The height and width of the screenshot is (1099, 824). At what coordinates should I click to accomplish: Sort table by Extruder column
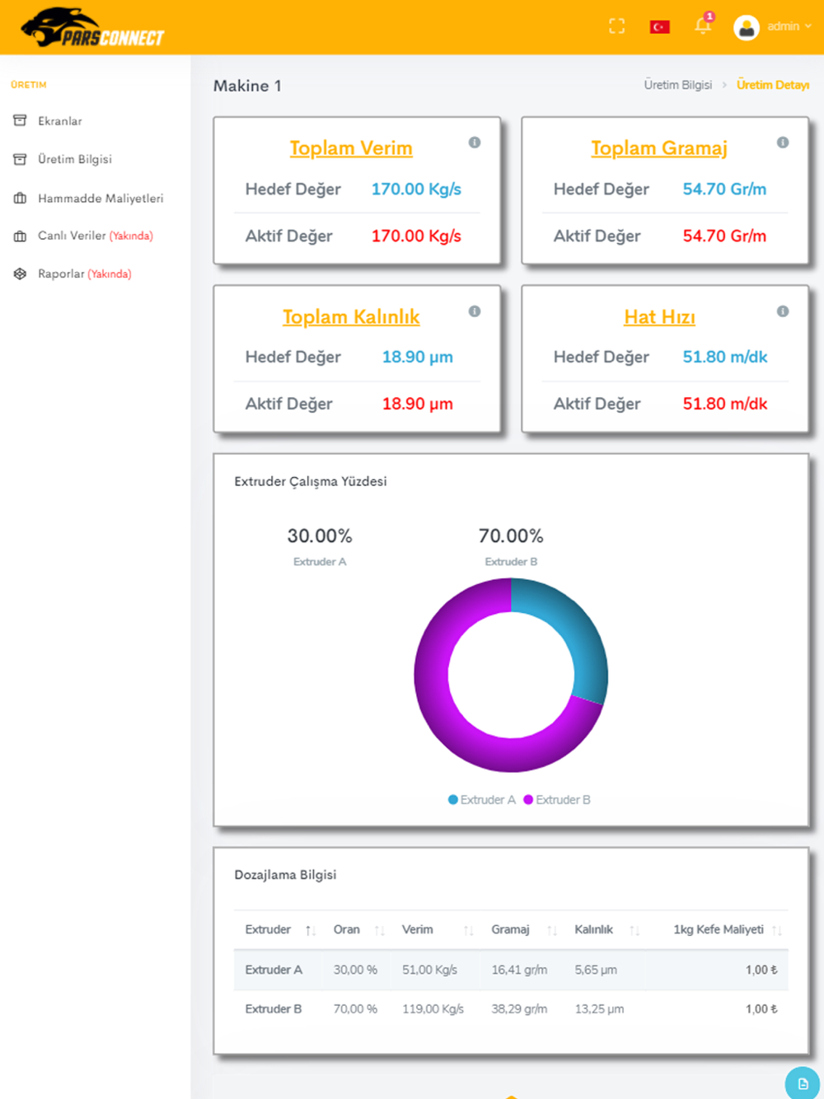pyautogui.click(x=279, y=930)
